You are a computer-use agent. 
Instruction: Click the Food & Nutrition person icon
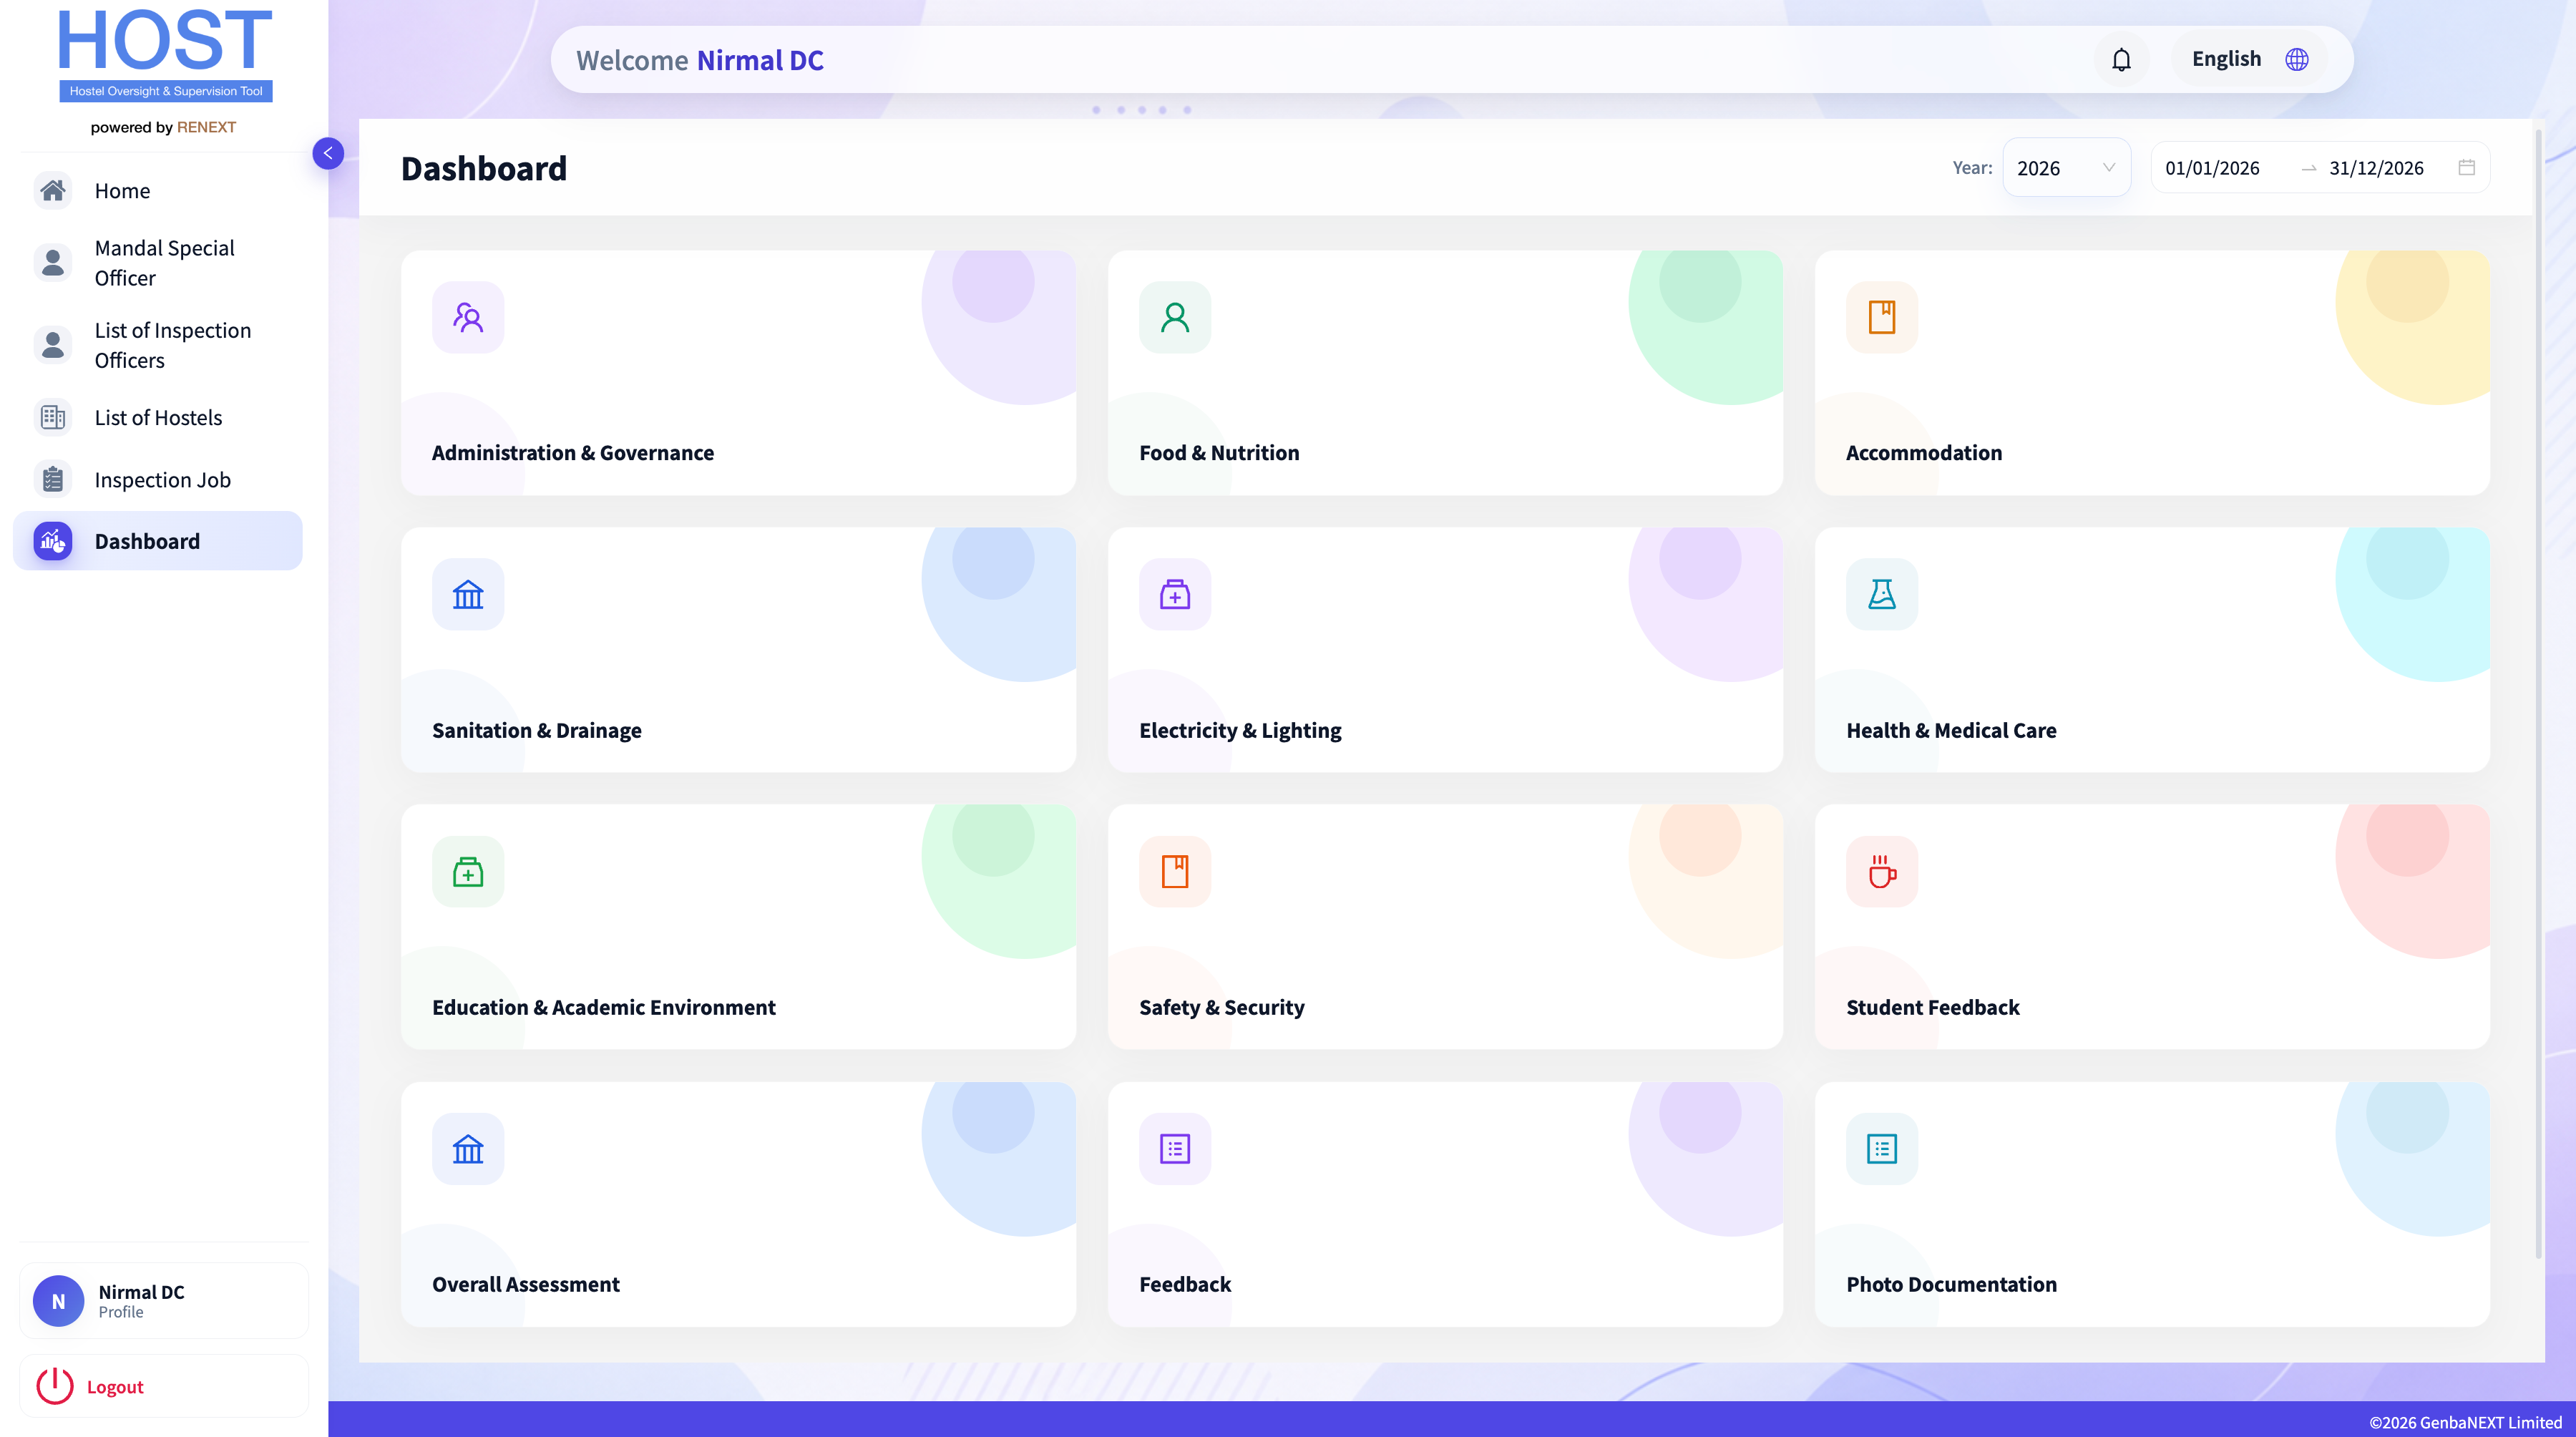coord(1175,317)
